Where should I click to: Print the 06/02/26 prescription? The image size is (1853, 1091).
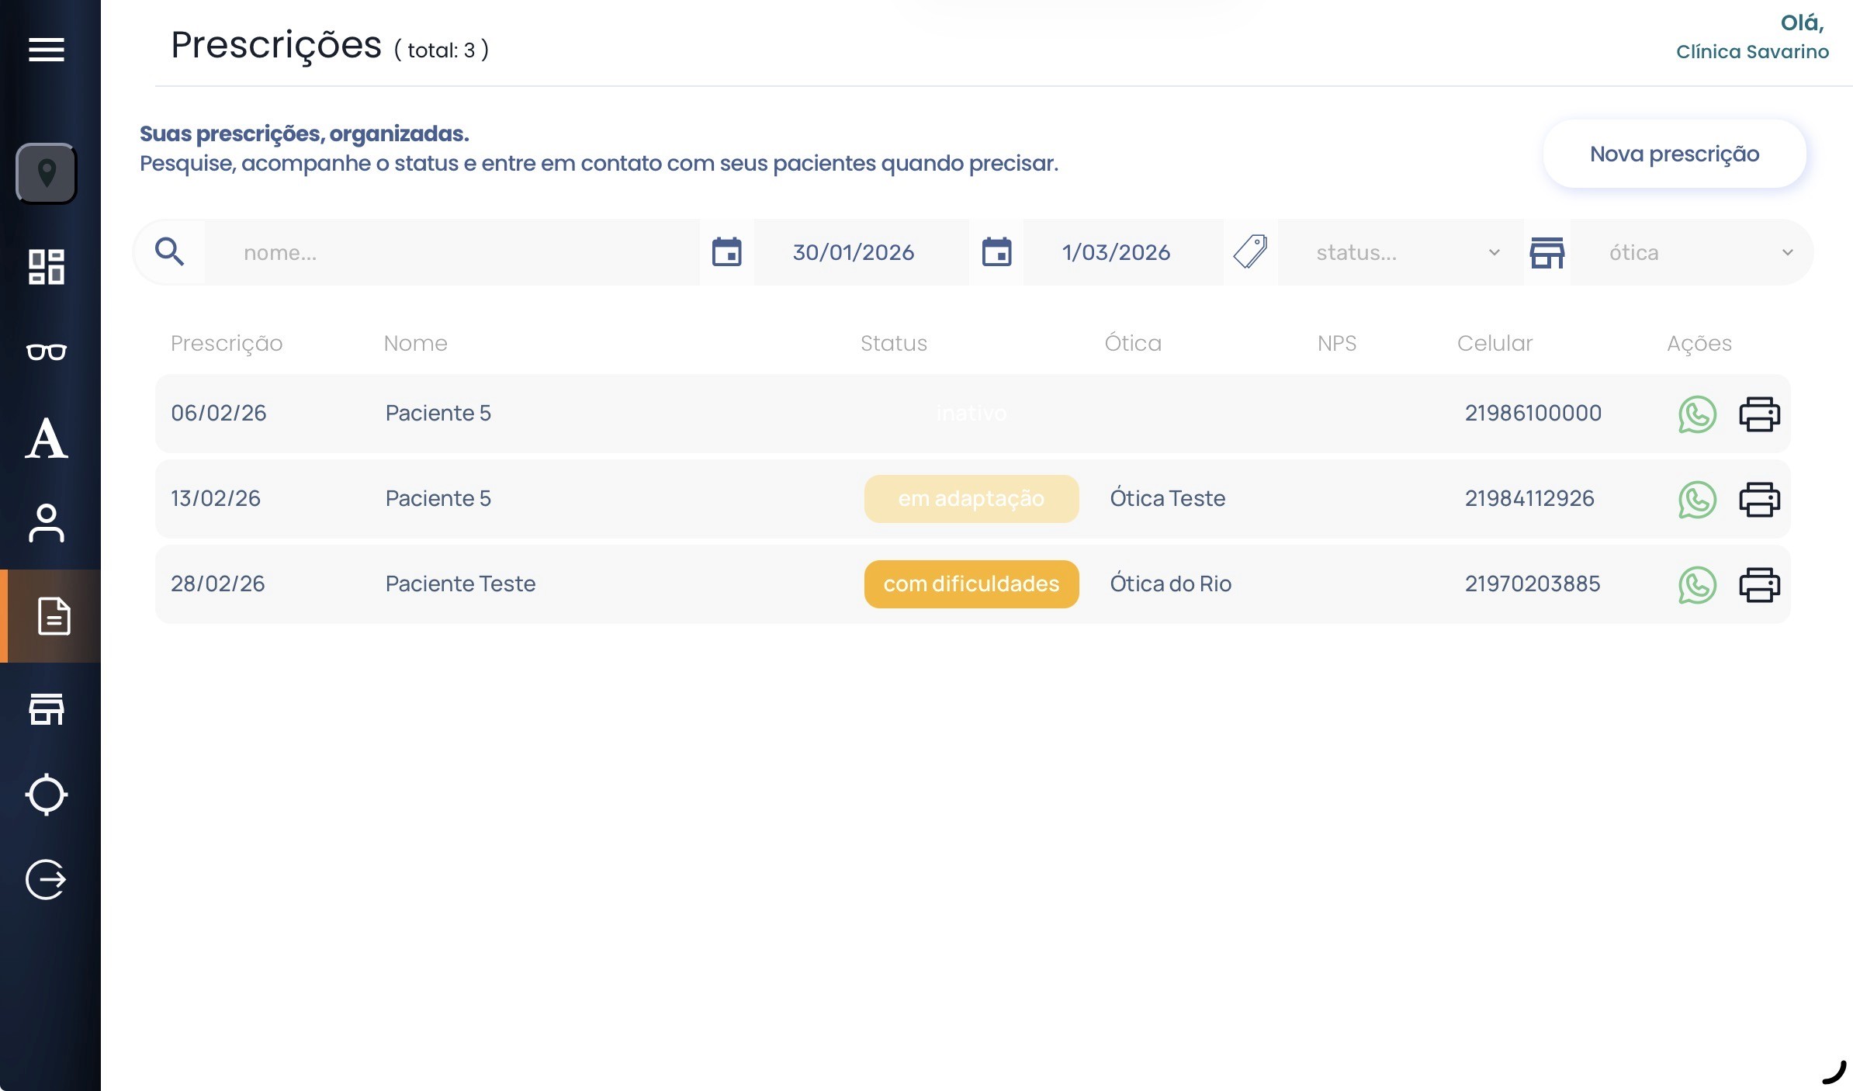coord(1759,414)
